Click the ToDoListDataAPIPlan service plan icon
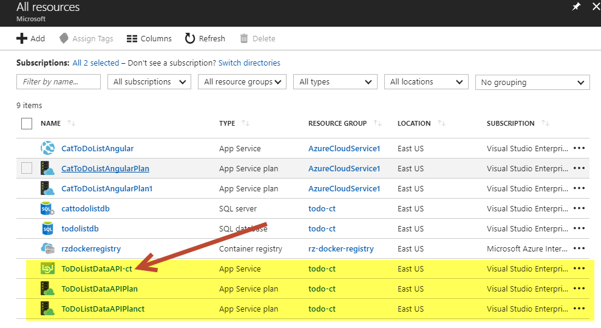 point(47,289)
